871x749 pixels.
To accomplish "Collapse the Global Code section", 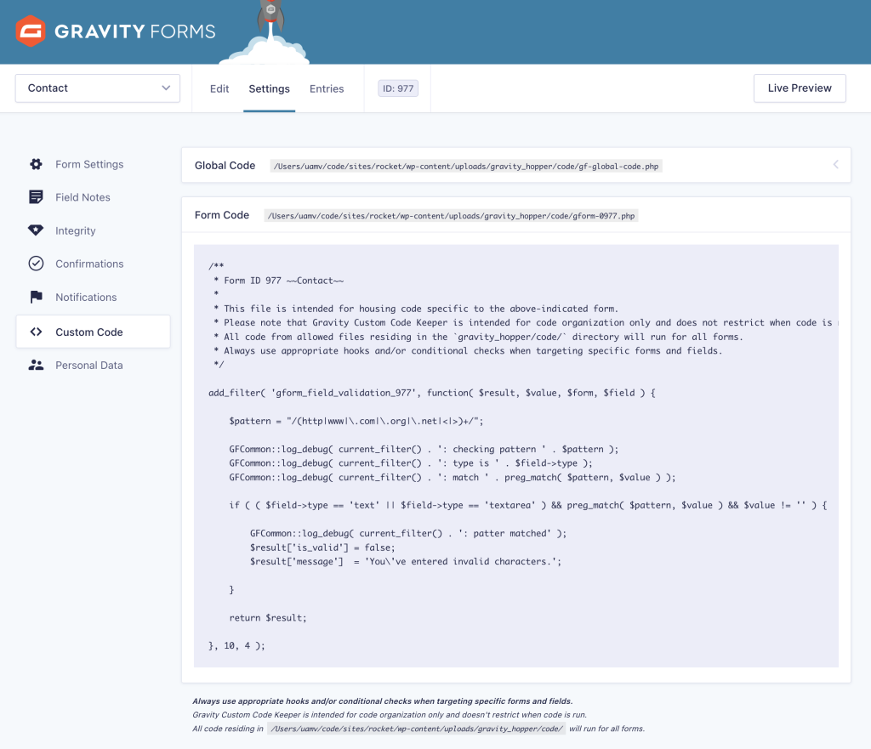I will (x=835, y=164).
